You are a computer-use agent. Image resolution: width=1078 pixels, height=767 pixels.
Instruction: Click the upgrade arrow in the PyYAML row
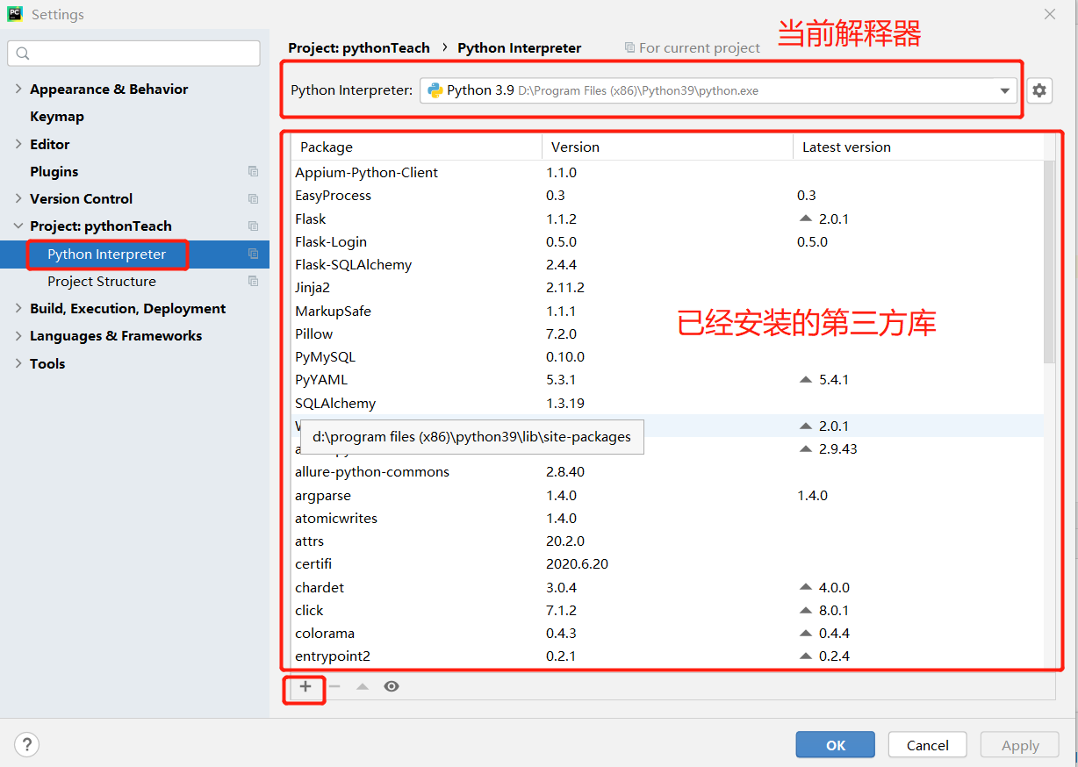pos(806,380)
